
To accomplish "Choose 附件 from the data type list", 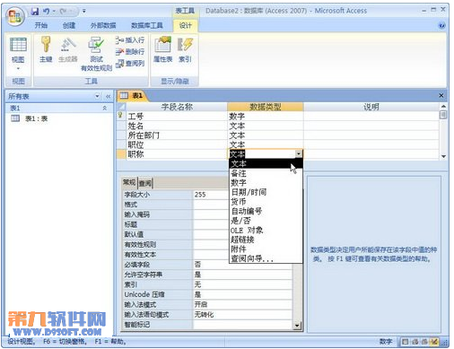I will [x=266, y=249].
